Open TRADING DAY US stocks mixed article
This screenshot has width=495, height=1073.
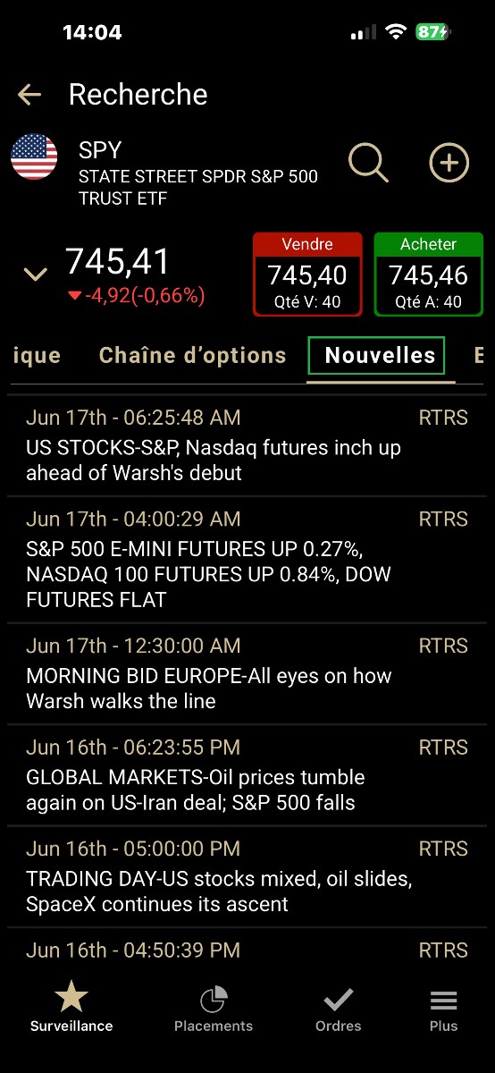[x=247, y=876]
